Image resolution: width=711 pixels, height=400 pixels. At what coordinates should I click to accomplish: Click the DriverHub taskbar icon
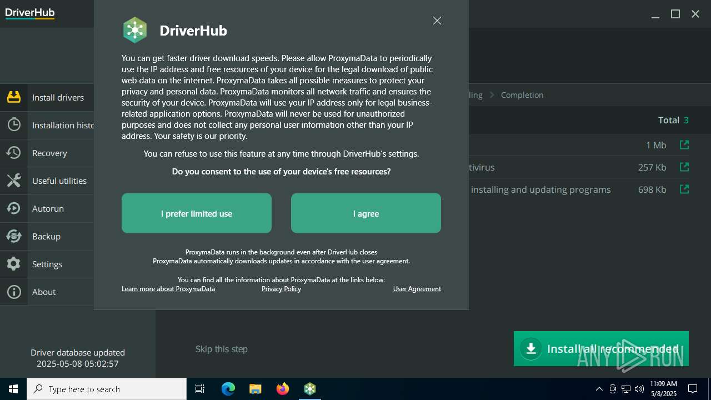[310, 389]
